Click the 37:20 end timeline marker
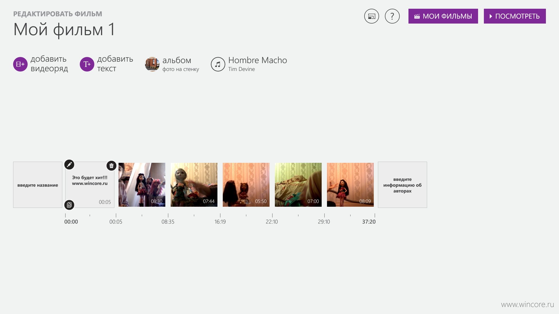The width and height of the screenshot is (559, 314). (x=369, y=222)
